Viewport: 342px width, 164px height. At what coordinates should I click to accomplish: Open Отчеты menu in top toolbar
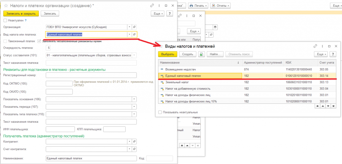220,6
